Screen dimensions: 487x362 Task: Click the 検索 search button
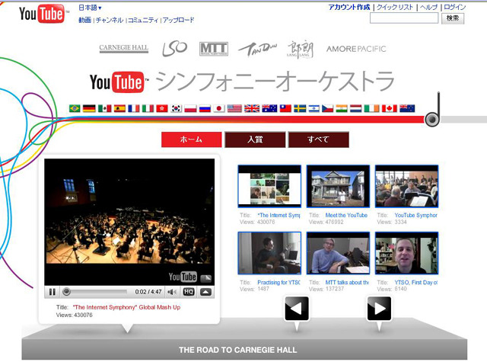coord(453,18)
